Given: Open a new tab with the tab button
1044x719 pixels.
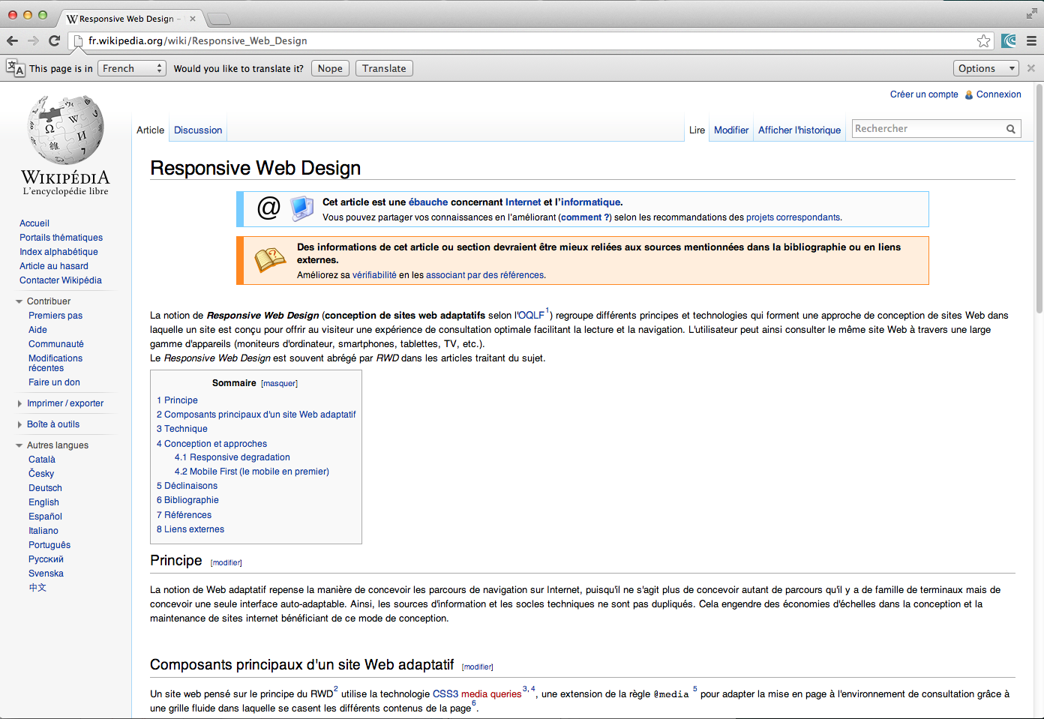Looking at the screenshot, I should coord(218,19).
